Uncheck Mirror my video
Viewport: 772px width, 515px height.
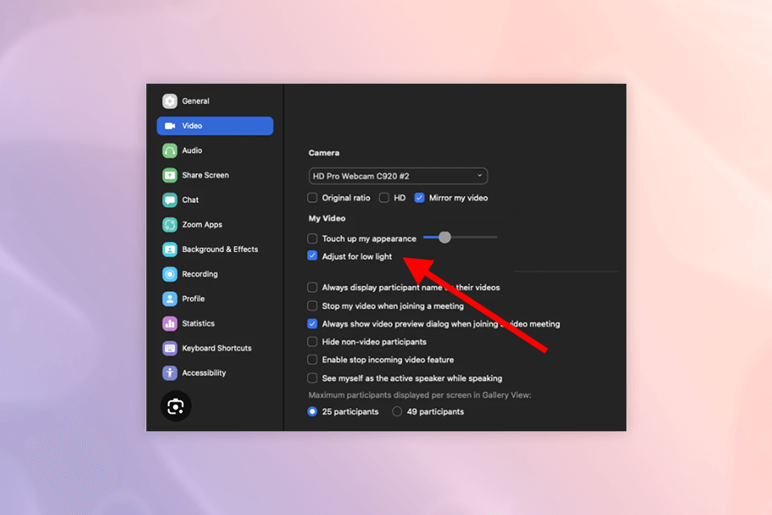tap(419, 198)
